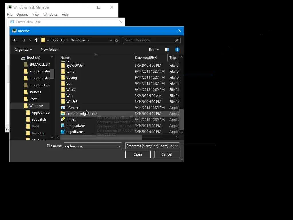
Task: Open Help menu in Task Manager
Action: 65,15
